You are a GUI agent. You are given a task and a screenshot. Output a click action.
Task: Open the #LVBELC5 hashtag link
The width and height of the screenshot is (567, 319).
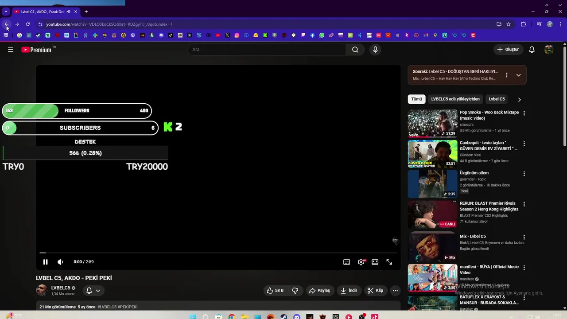tap(107, 307)
